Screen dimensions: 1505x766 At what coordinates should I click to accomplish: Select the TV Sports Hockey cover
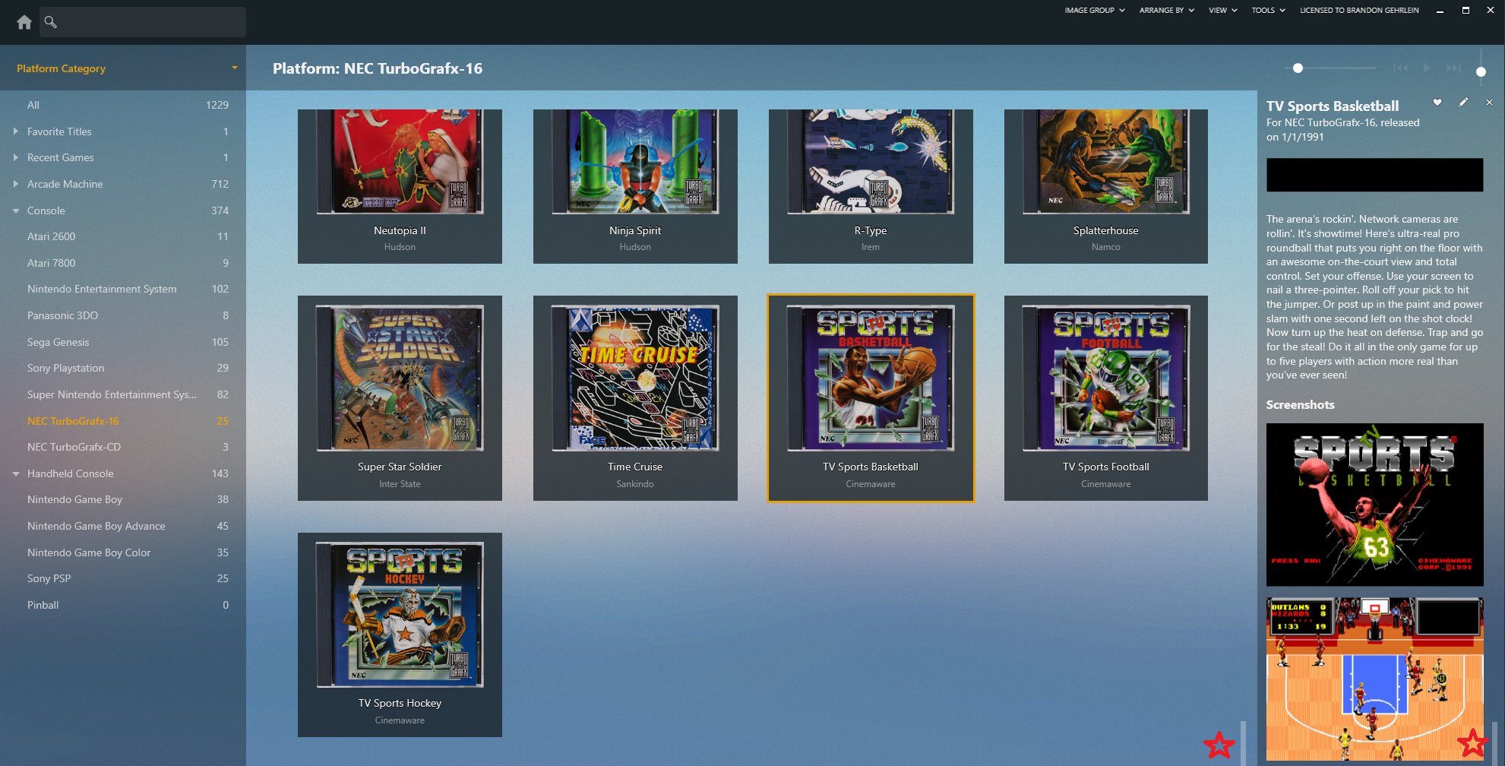point(400,615)
